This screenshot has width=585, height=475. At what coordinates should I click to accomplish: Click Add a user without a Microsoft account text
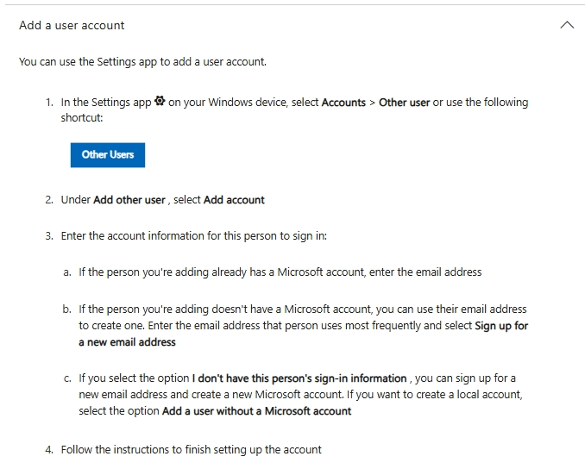pos(256,411)
